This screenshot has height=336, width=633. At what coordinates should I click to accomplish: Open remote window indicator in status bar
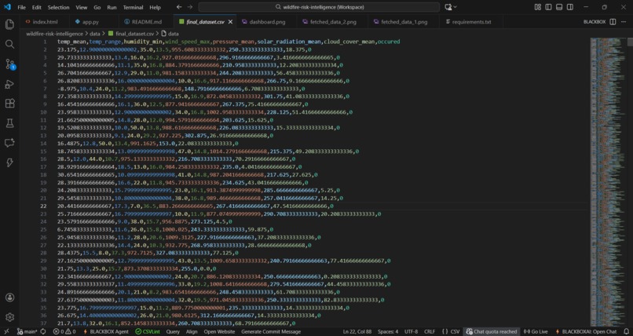6,331
